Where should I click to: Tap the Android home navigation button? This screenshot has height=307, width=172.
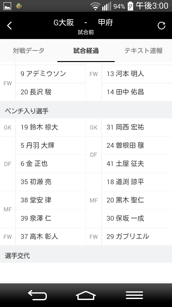click(86, 295)
